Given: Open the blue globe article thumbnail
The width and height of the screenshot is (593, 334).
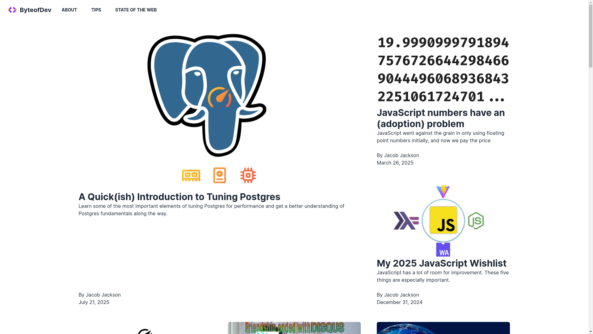Looking at the screenshot, I should pyautogui.click(x=443, y=328).
